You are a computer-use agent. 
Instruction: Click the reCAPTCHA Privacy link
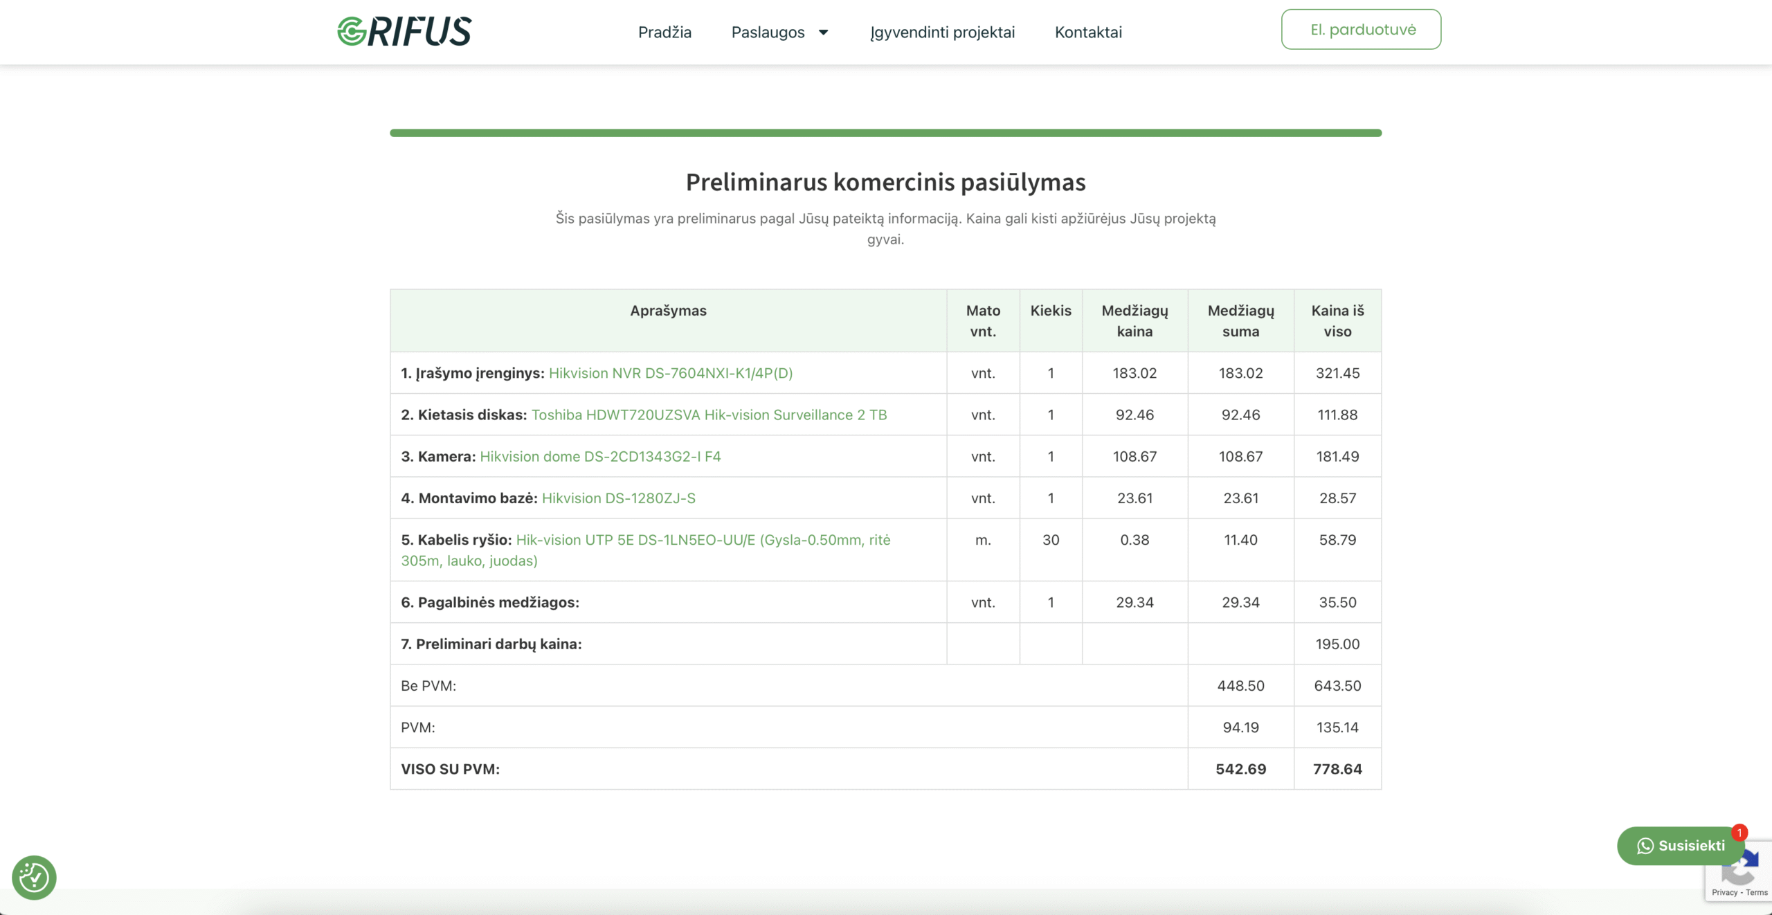click(x=1724, y=892)
